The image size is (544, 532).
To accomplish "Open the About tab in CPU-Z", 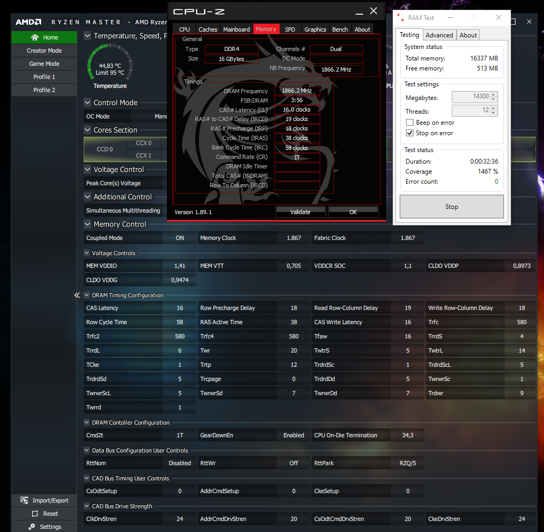I will pos(362,29).
